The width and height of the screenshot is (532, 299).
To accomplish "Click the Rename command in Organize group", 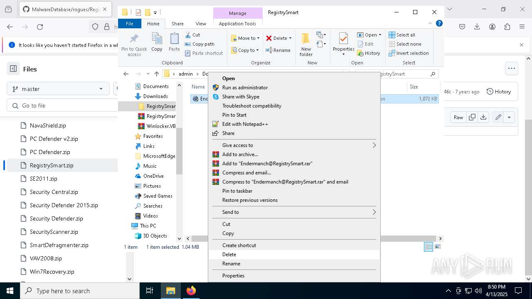I will [x=278, y=50].
